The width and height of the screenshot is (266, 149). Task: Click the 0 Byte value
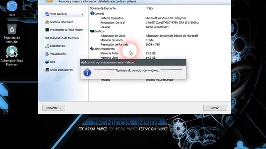(x=150, y=40)
